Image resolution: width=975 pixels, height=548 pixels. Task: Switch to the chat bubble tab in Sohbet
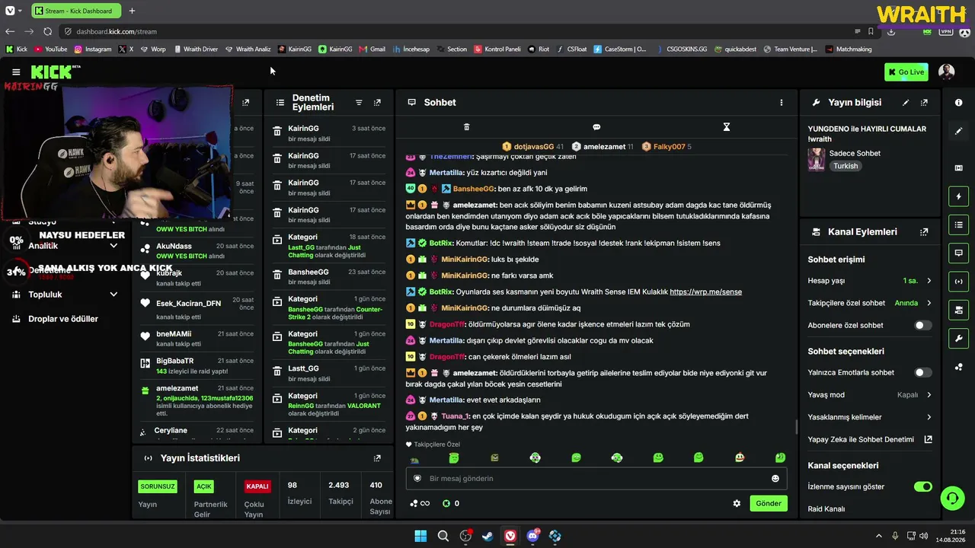(596, 127)
